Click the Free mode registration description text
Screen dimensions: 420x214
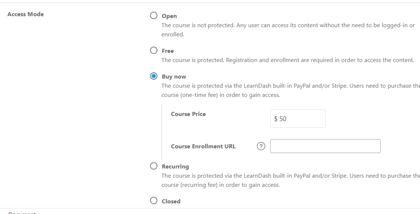point(288,60)
